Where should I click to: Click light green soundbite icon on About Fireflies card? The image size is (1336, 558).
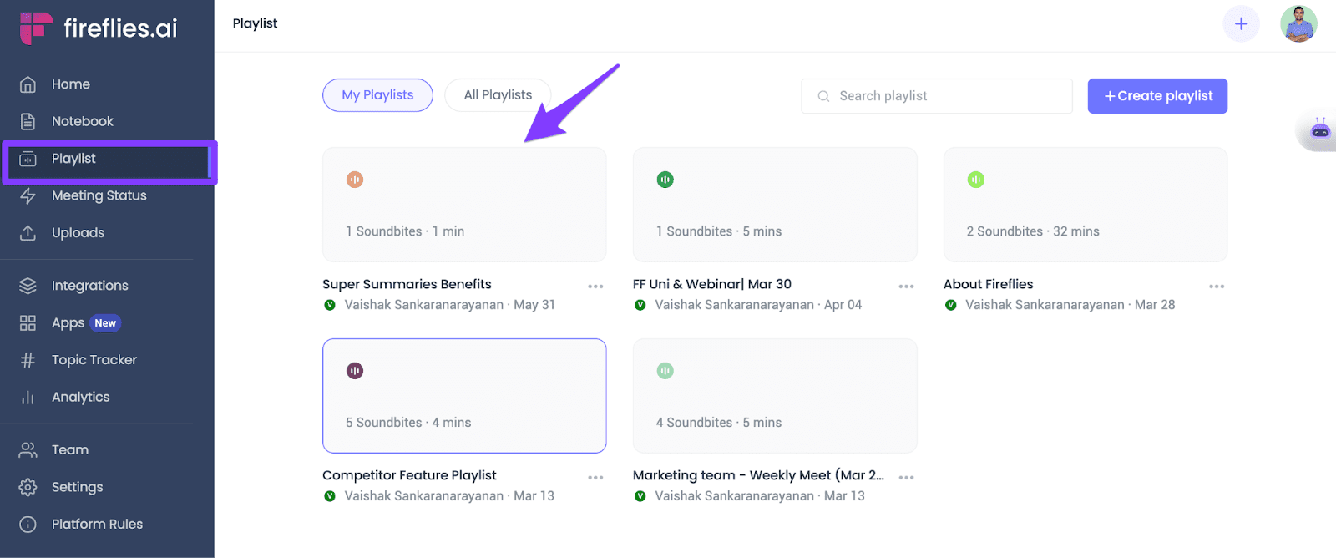(976, 180)
